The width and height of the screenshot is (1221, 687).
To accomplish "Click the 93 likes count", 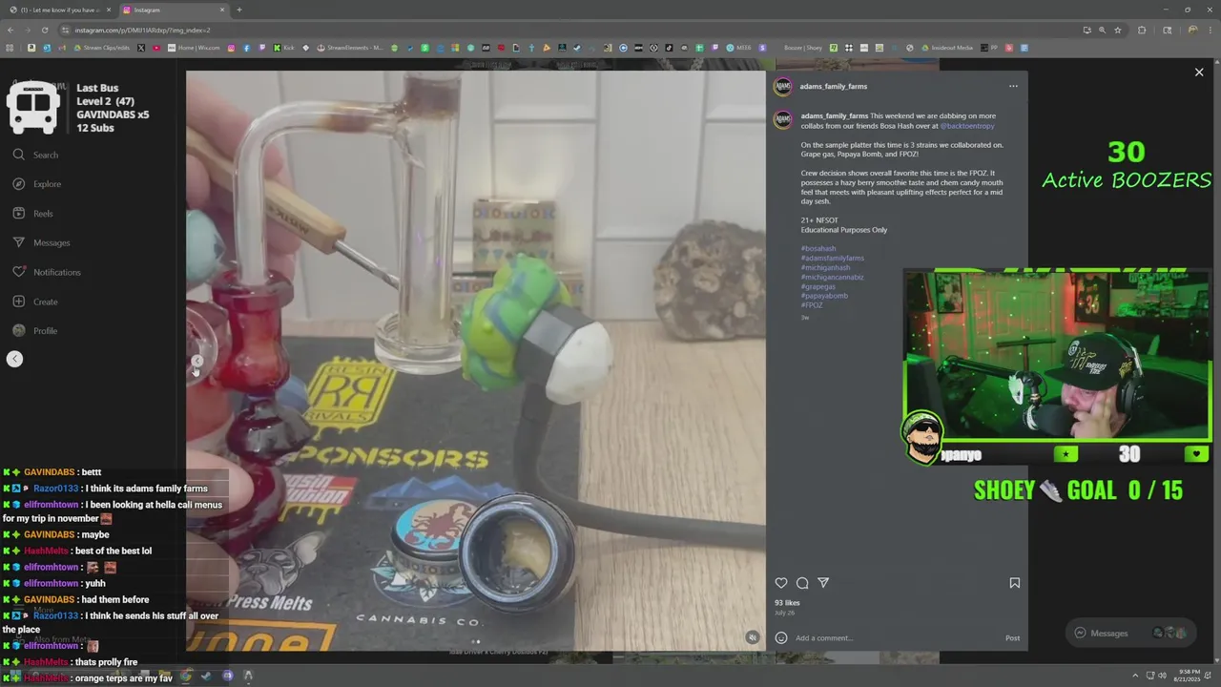I will 787,603.
